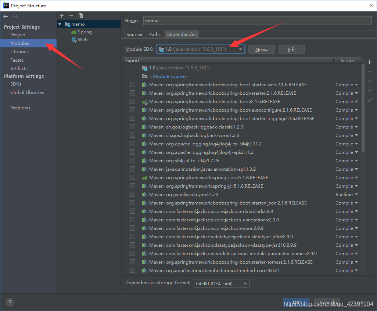This screenshot has width=377, height=311.
Task: Click library icon for tomcat-embed-core
Action: pos(145,270)
